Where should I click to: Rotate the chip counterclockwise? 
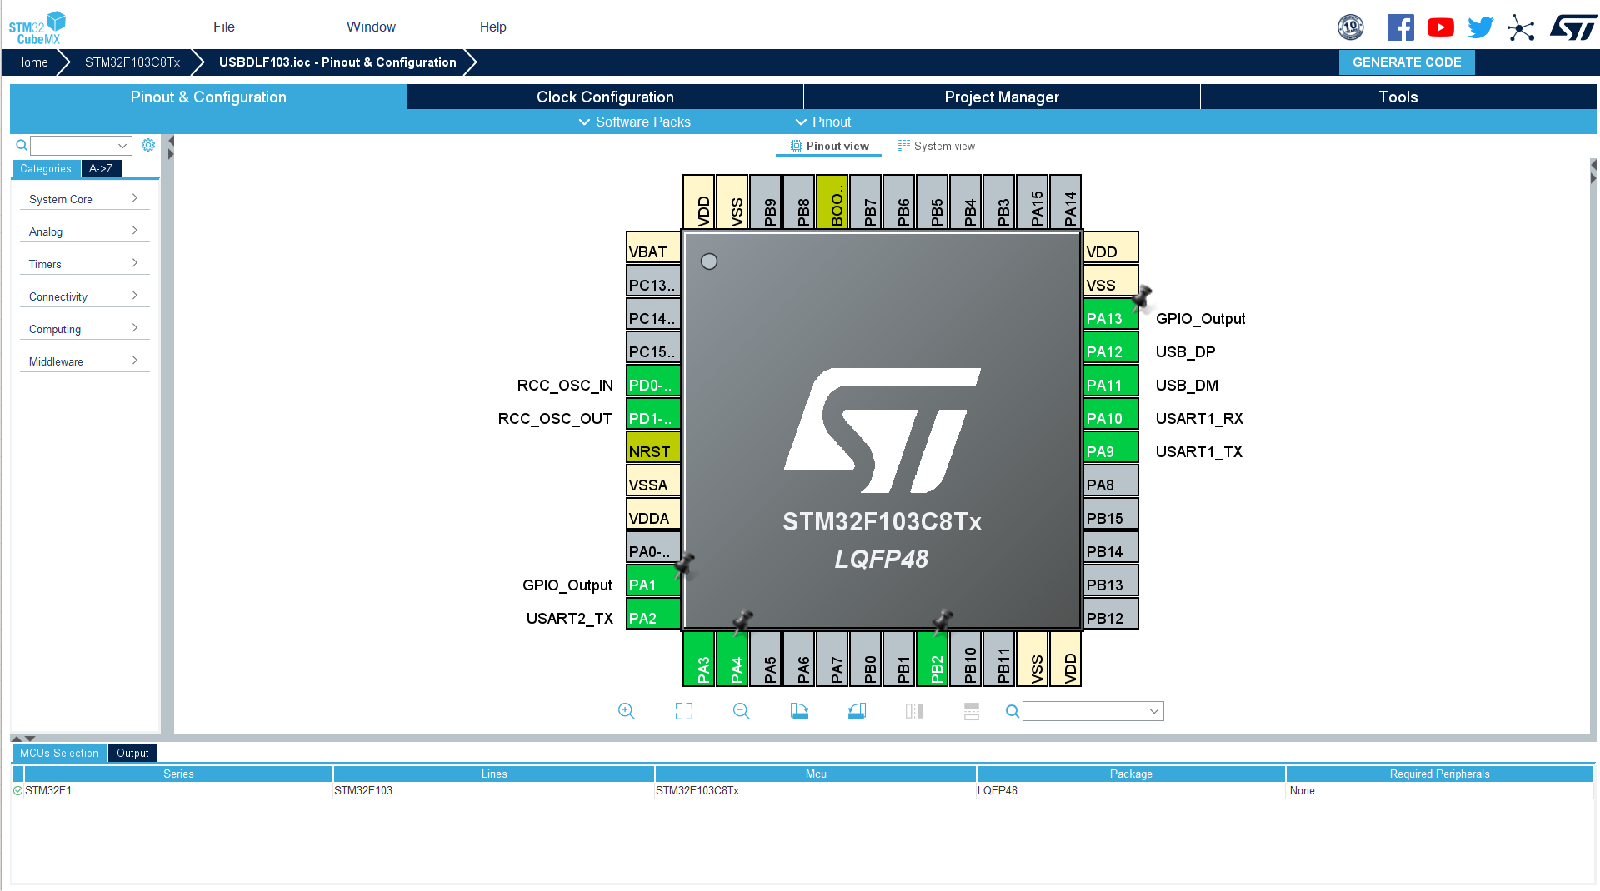pos(857,711)
